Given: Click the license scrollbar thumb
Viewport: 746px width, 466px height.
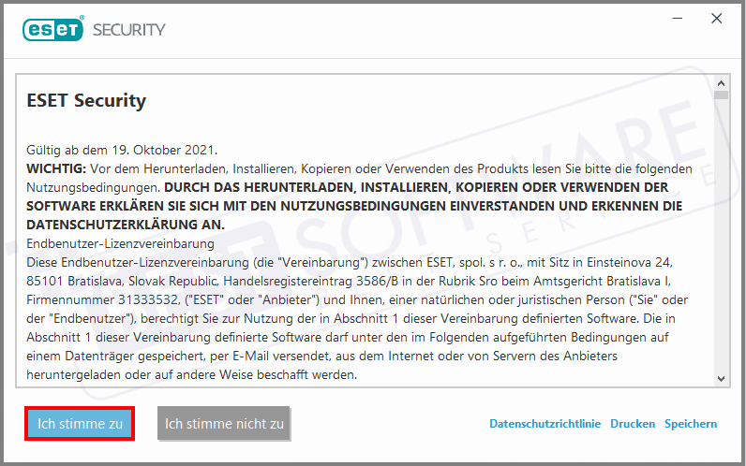Looking at the screenshot, I should pos(722,95).
